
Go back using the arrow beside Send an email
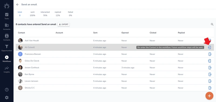coord(17,5)
